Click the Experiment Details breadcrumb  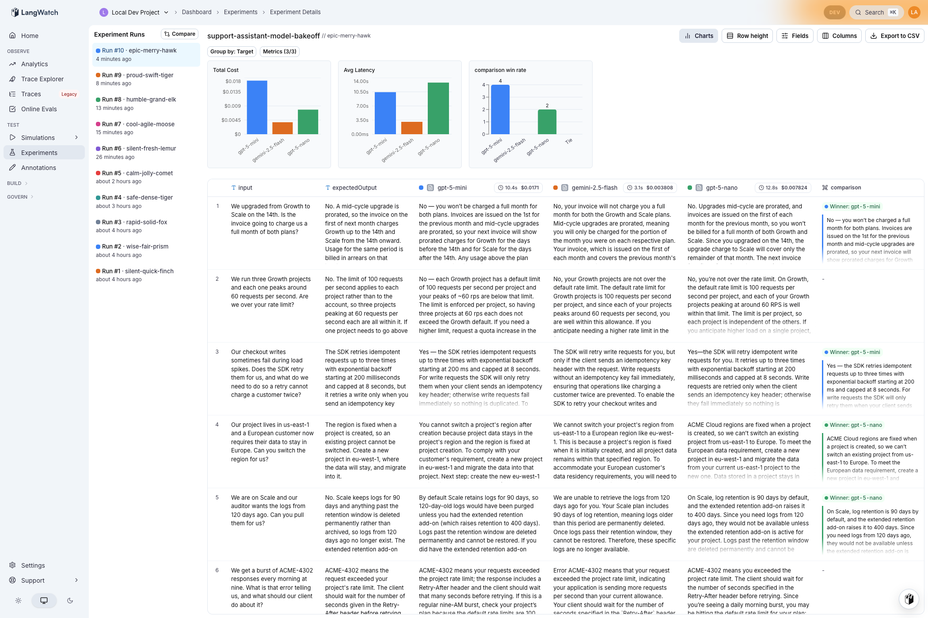coord(295,12)
